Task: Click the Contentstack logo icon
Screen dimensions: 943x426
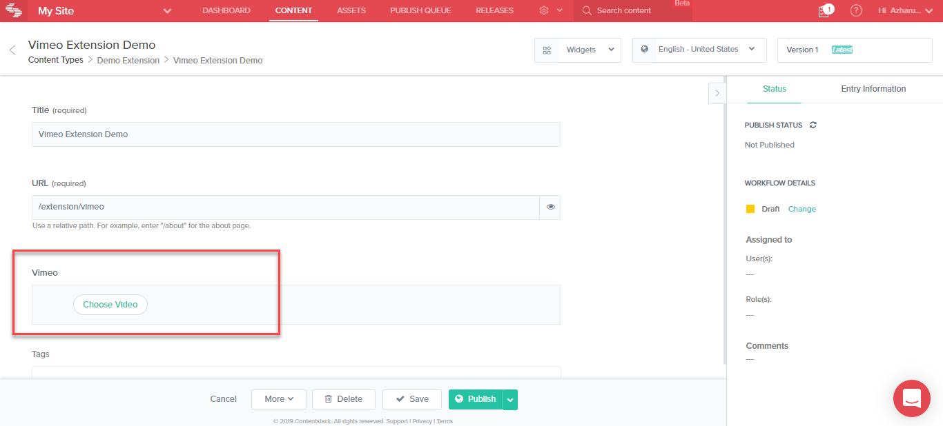Action: coord(14,10)
